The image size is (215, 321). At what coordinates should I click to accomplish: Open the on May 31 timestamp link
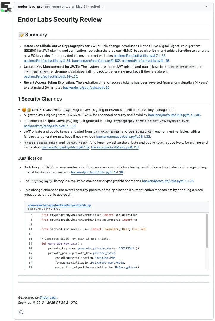(x=79, y=7)
